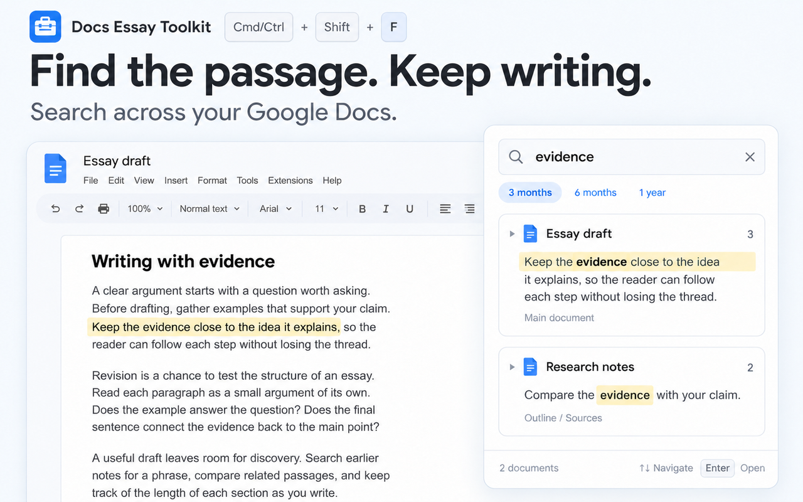Clear the search query with X
The image size is (803, 502).
(750, 157)
